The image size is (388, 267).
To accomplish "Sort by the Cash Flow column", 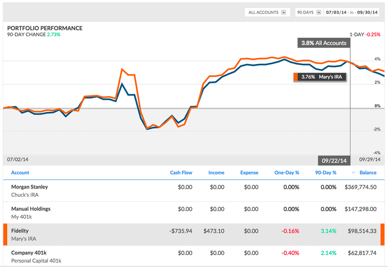I will 181,173.
